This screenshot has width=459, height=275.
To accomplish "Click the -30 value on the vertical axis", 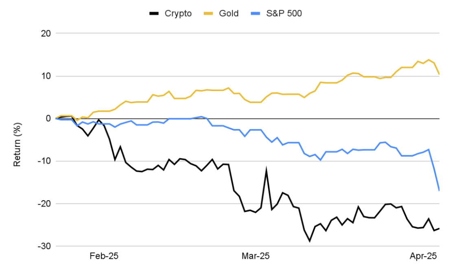I will 44,246.
